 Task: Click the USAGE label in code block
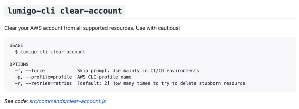coord(16,45)
